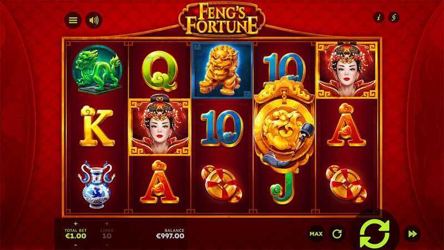Enable fast-forward turbo mode
Image resolution: width=444 pixels, height=250 pixels.
[x=412, y=234]
